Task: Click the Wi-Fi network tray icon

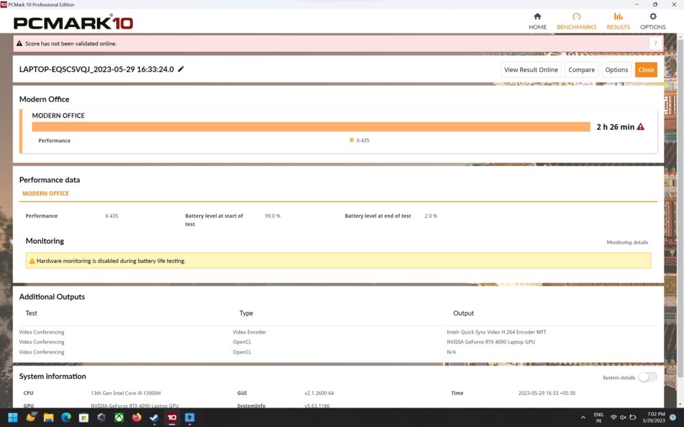Action: (x=614, y=418)
